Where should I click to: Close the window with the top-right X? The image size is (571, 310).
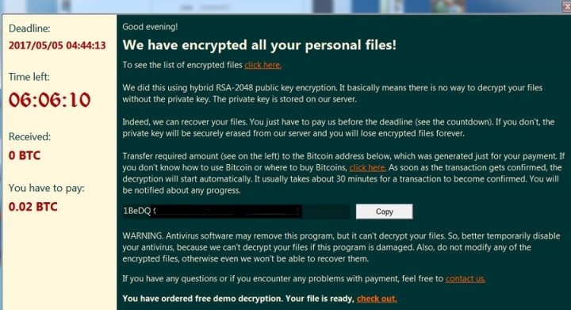coord(566,6)
